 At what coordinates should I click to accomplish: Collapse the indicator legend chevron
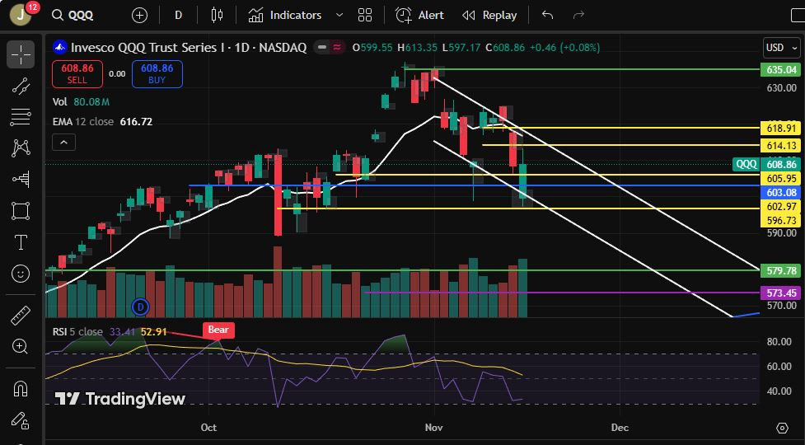point(63,143)
